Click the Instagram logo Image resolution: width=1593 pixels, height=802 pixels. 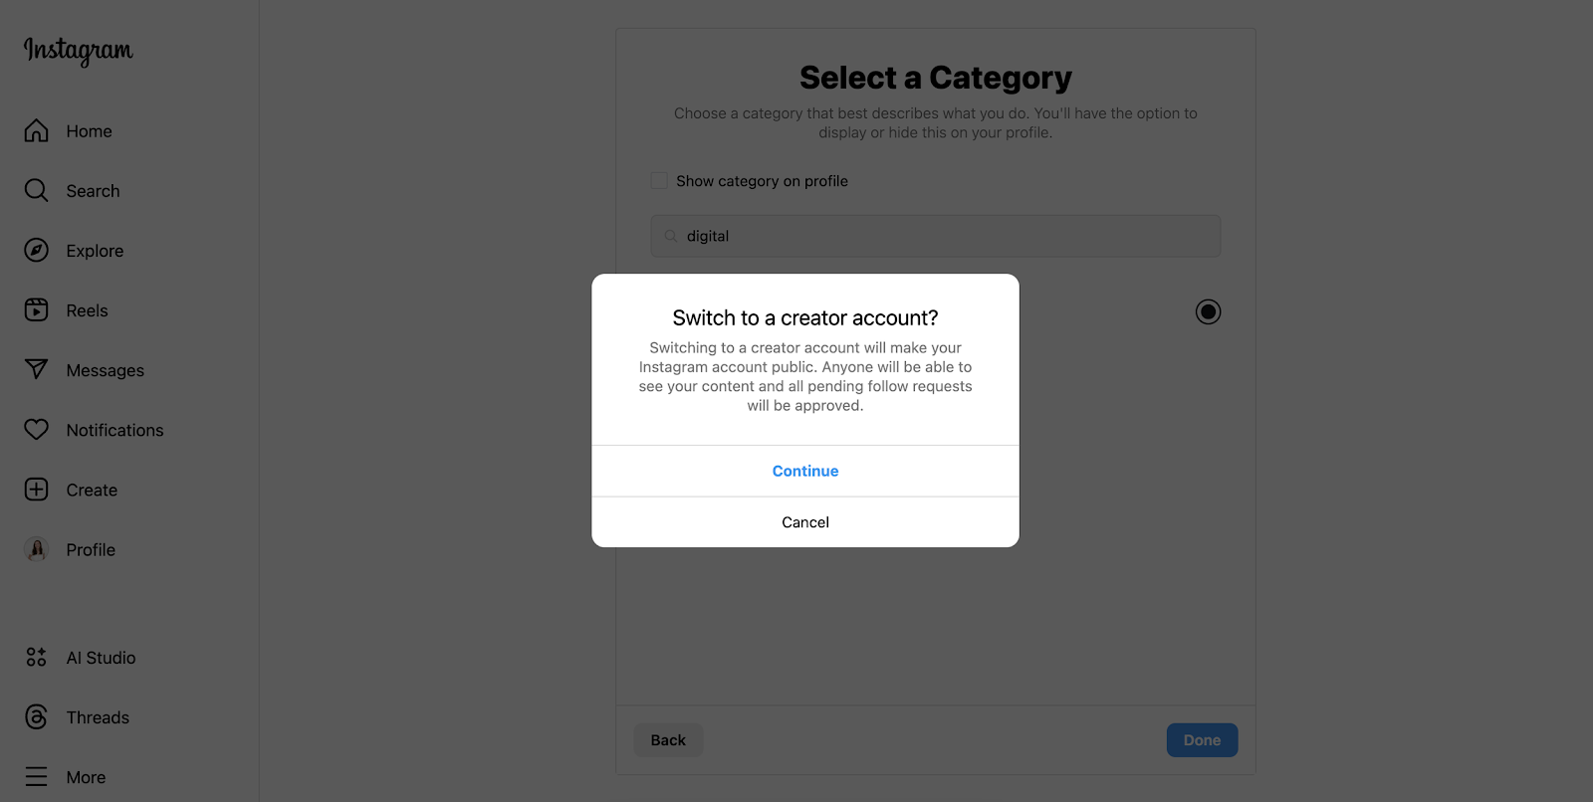tap(79, 51)
